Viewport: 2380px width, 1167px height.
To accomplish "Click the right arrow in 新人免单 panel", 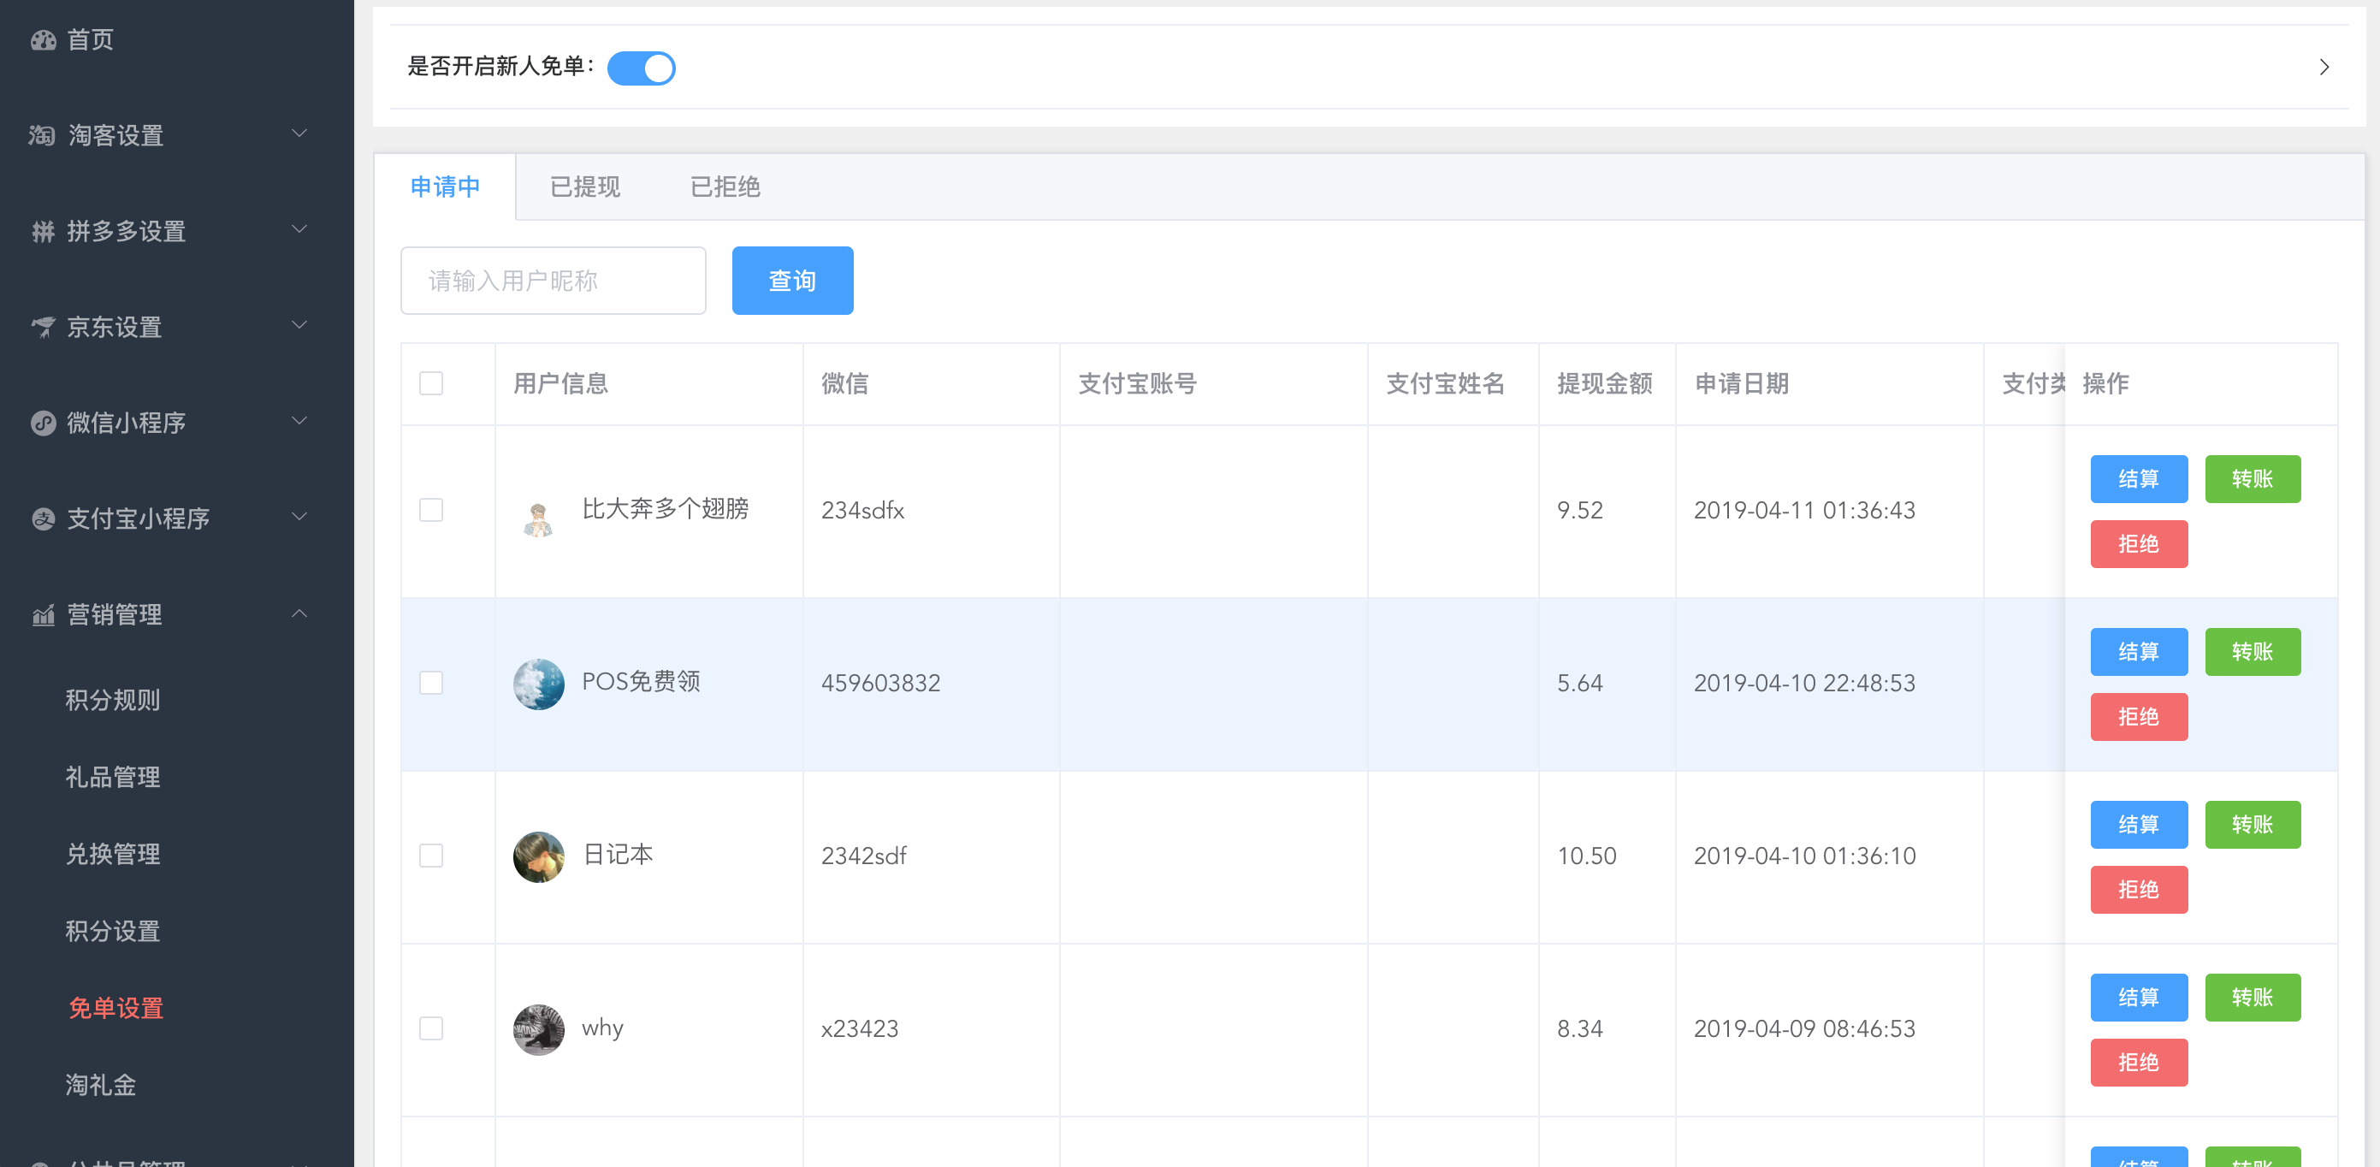I will pyautogui.click(x=2324, y=68).
